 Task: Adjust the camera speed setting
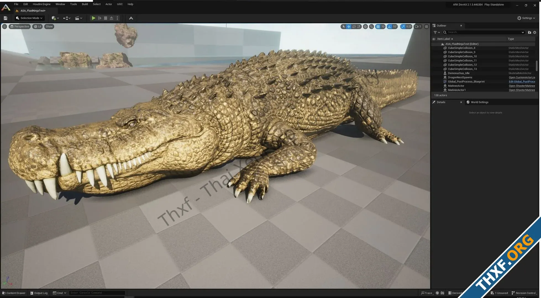(x=418, y=26)
